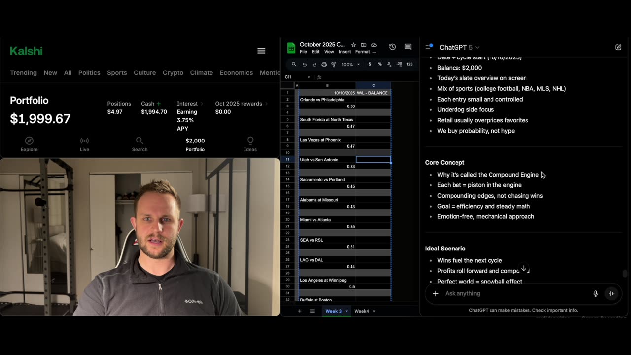The width and height of the screenshot is (631, 355).
Task: Open the View menu in Sheets
Action: point(329,52)
